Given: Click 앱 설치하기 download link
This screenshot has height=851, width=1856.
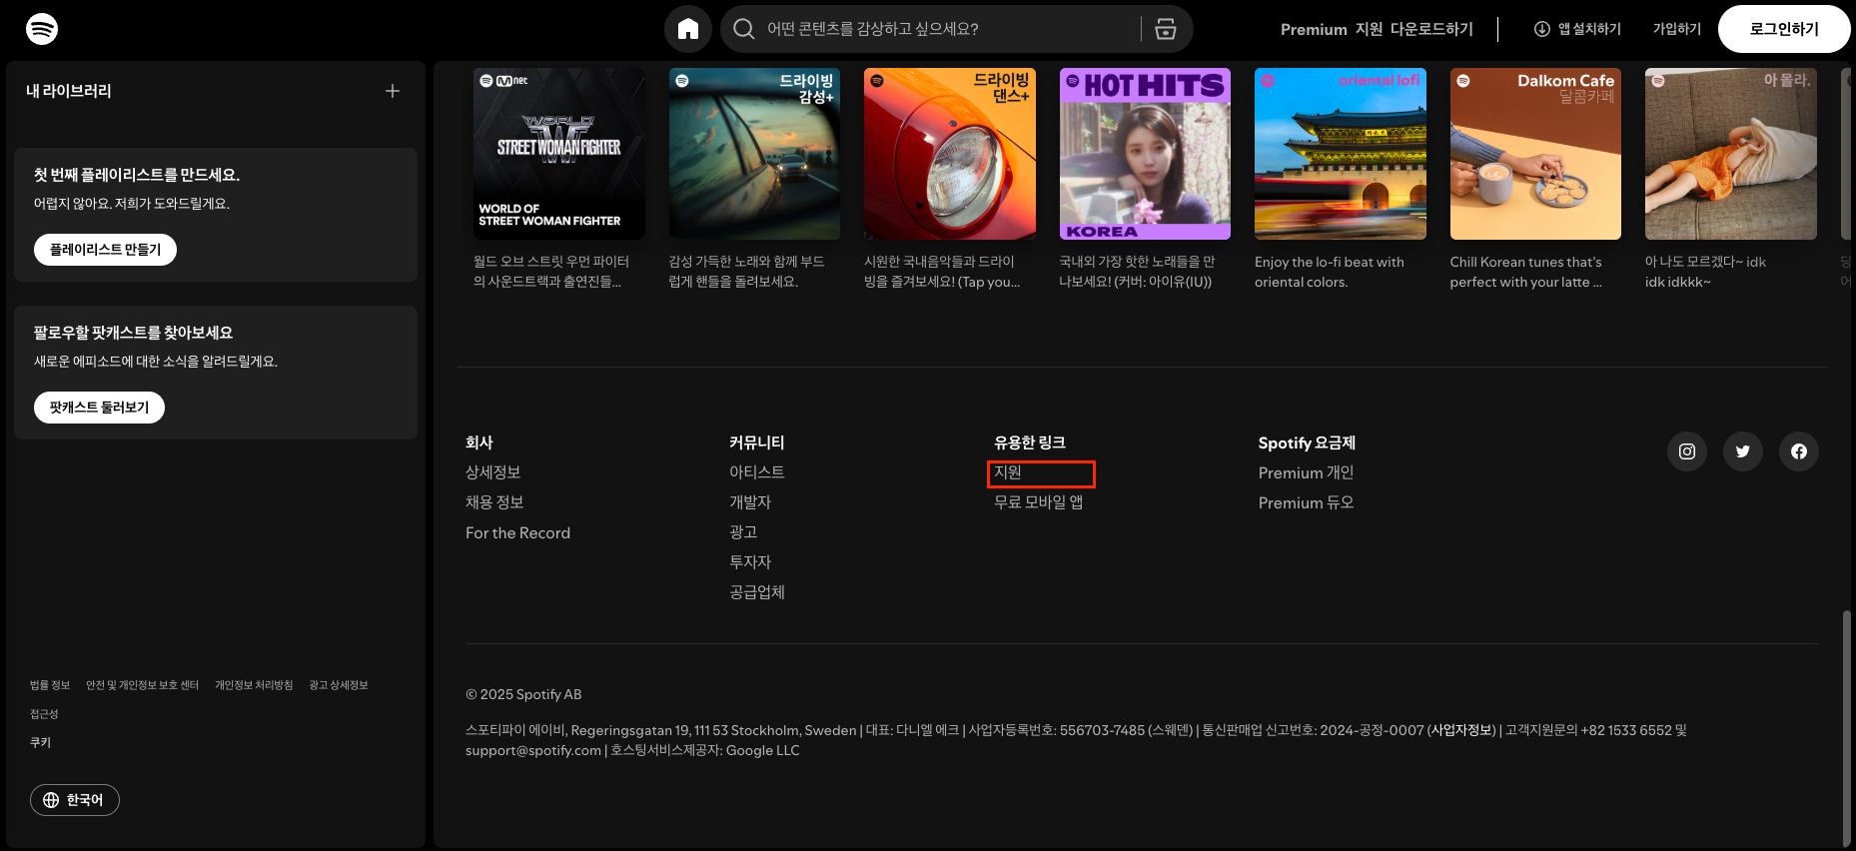Looking at the screenshot, I should tap(1577, 29).
